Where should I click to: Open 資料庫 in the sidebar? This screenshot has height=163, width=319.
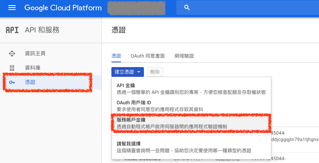coord(32,68)
